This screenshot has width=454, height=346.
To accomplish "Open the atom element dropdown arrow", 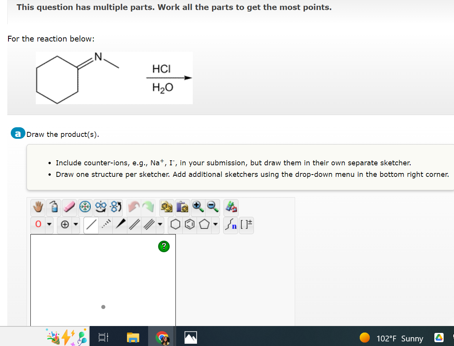I will 49,225.
